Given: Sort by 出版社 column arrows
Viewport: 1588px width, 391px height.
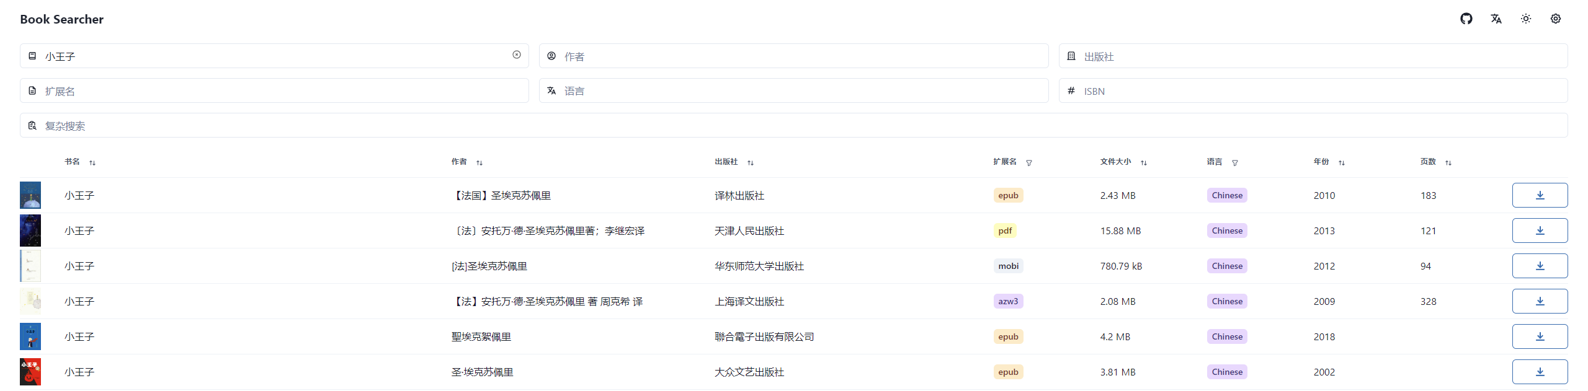Looking at the screenshot, I should pos(750,163).
